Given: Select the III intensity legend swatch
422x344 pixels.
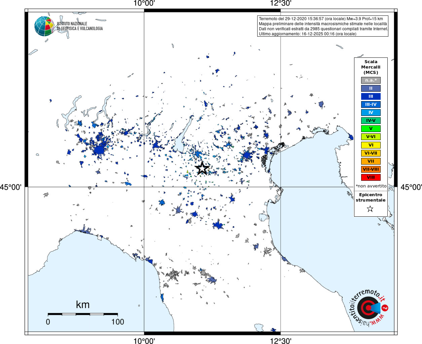Looking at the screenshot, I should [371, 96].
